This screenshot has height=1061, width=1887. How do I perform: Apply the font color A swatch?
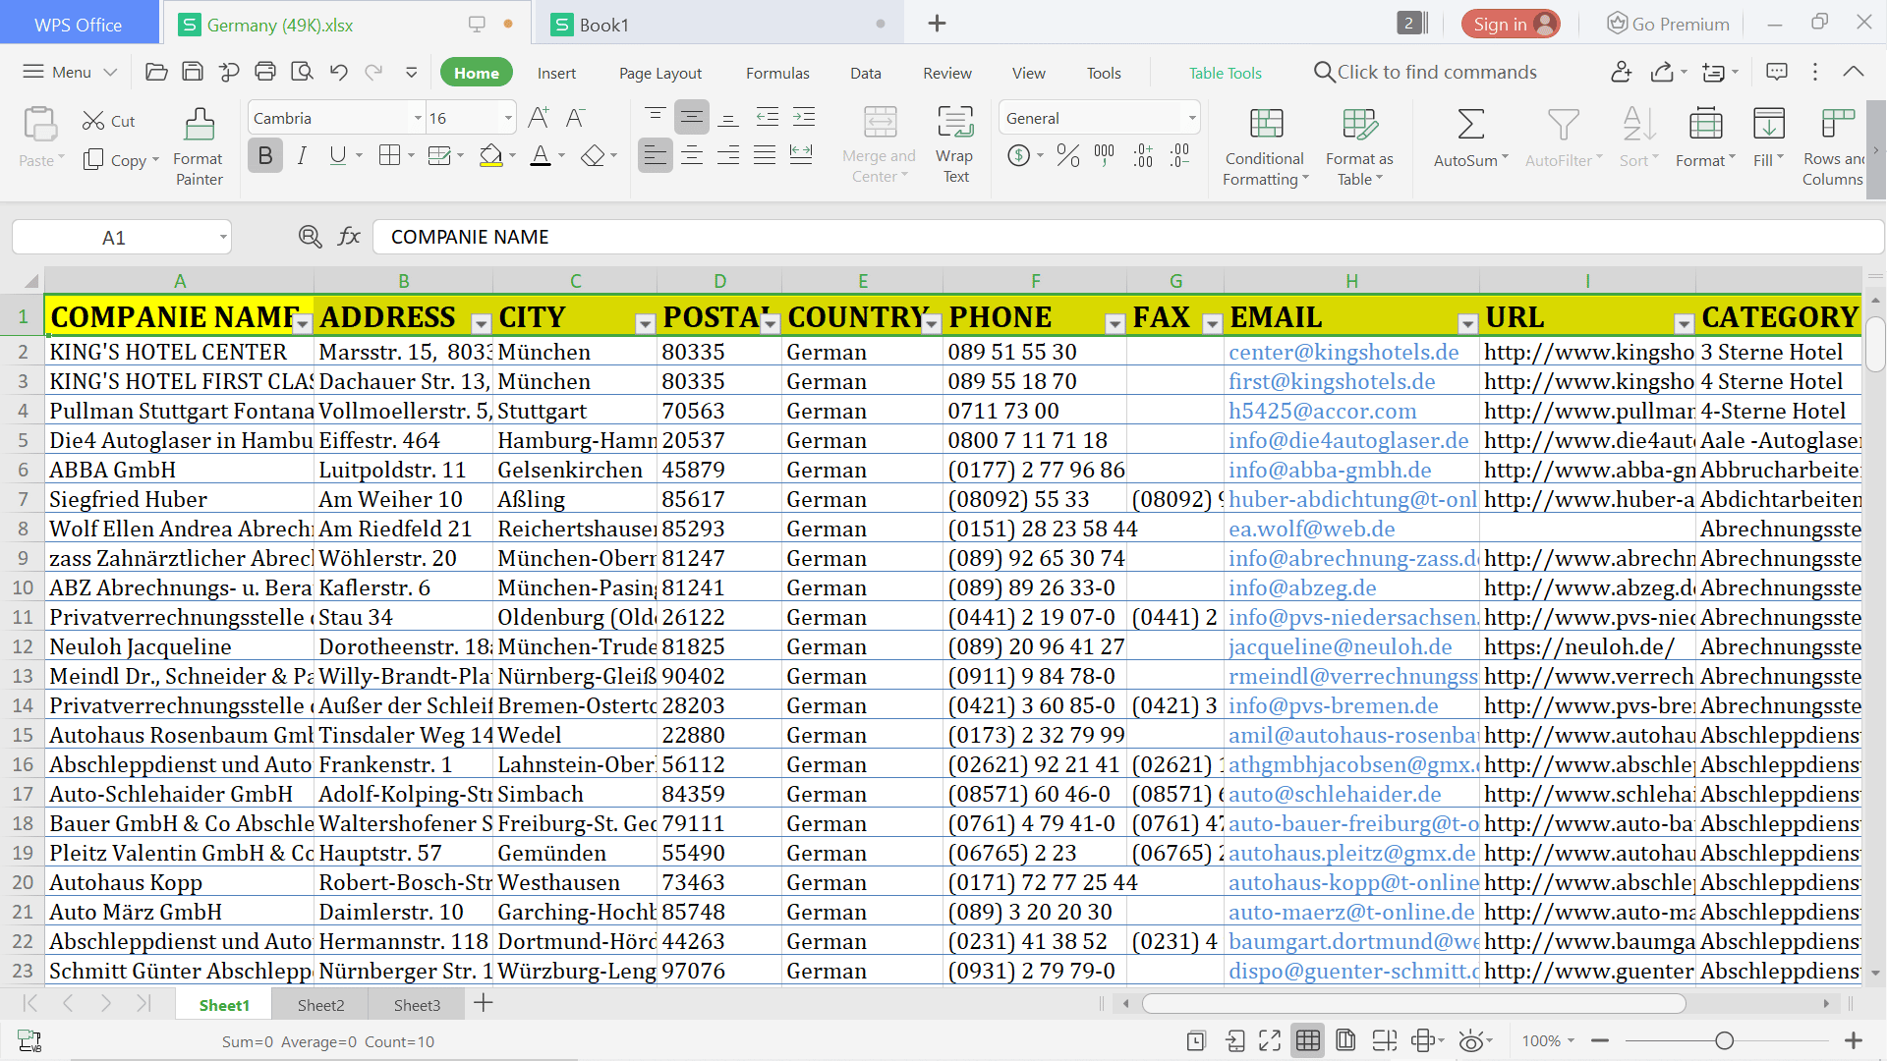pos(541,155)
